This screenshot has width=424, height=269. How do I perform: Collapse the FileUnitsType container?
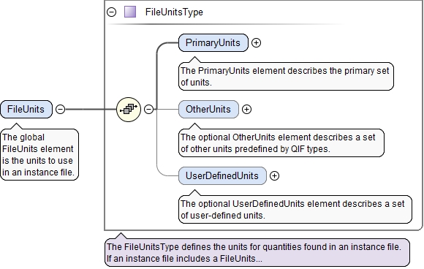[111, 12]
